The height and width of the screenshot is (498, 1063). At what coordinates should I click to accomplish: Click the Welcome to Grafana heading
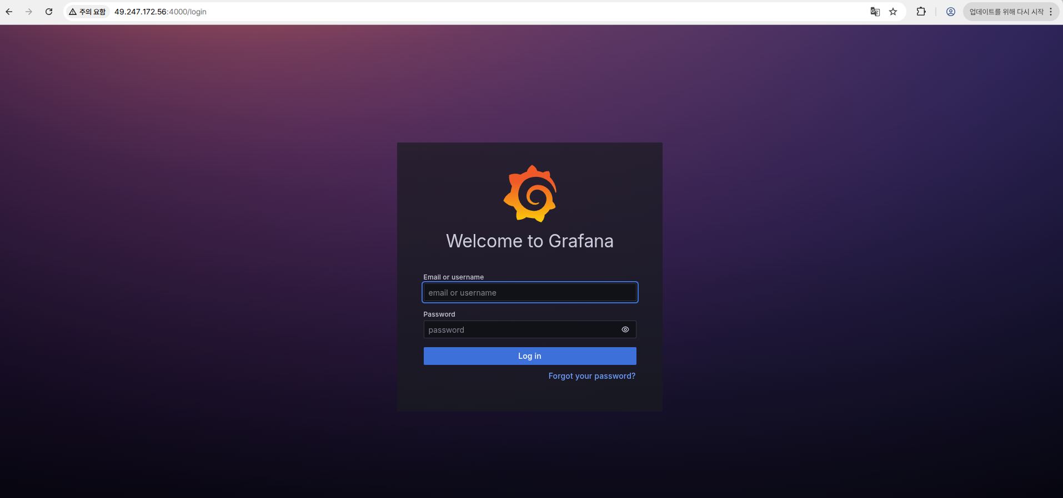(530, 241)
